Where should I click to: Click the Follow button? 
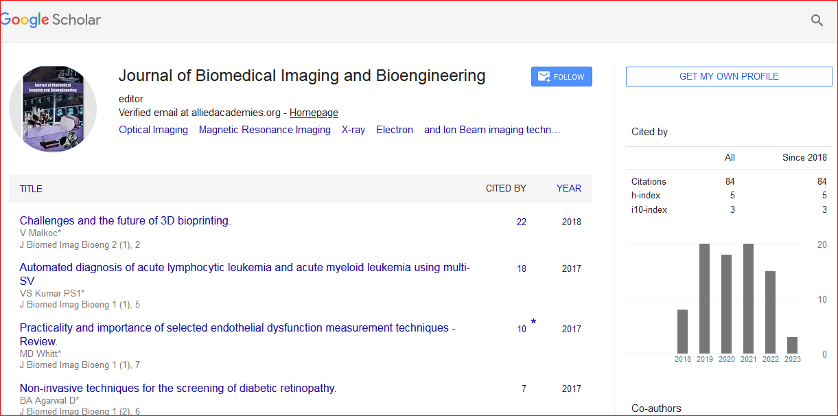click(561, 77)
